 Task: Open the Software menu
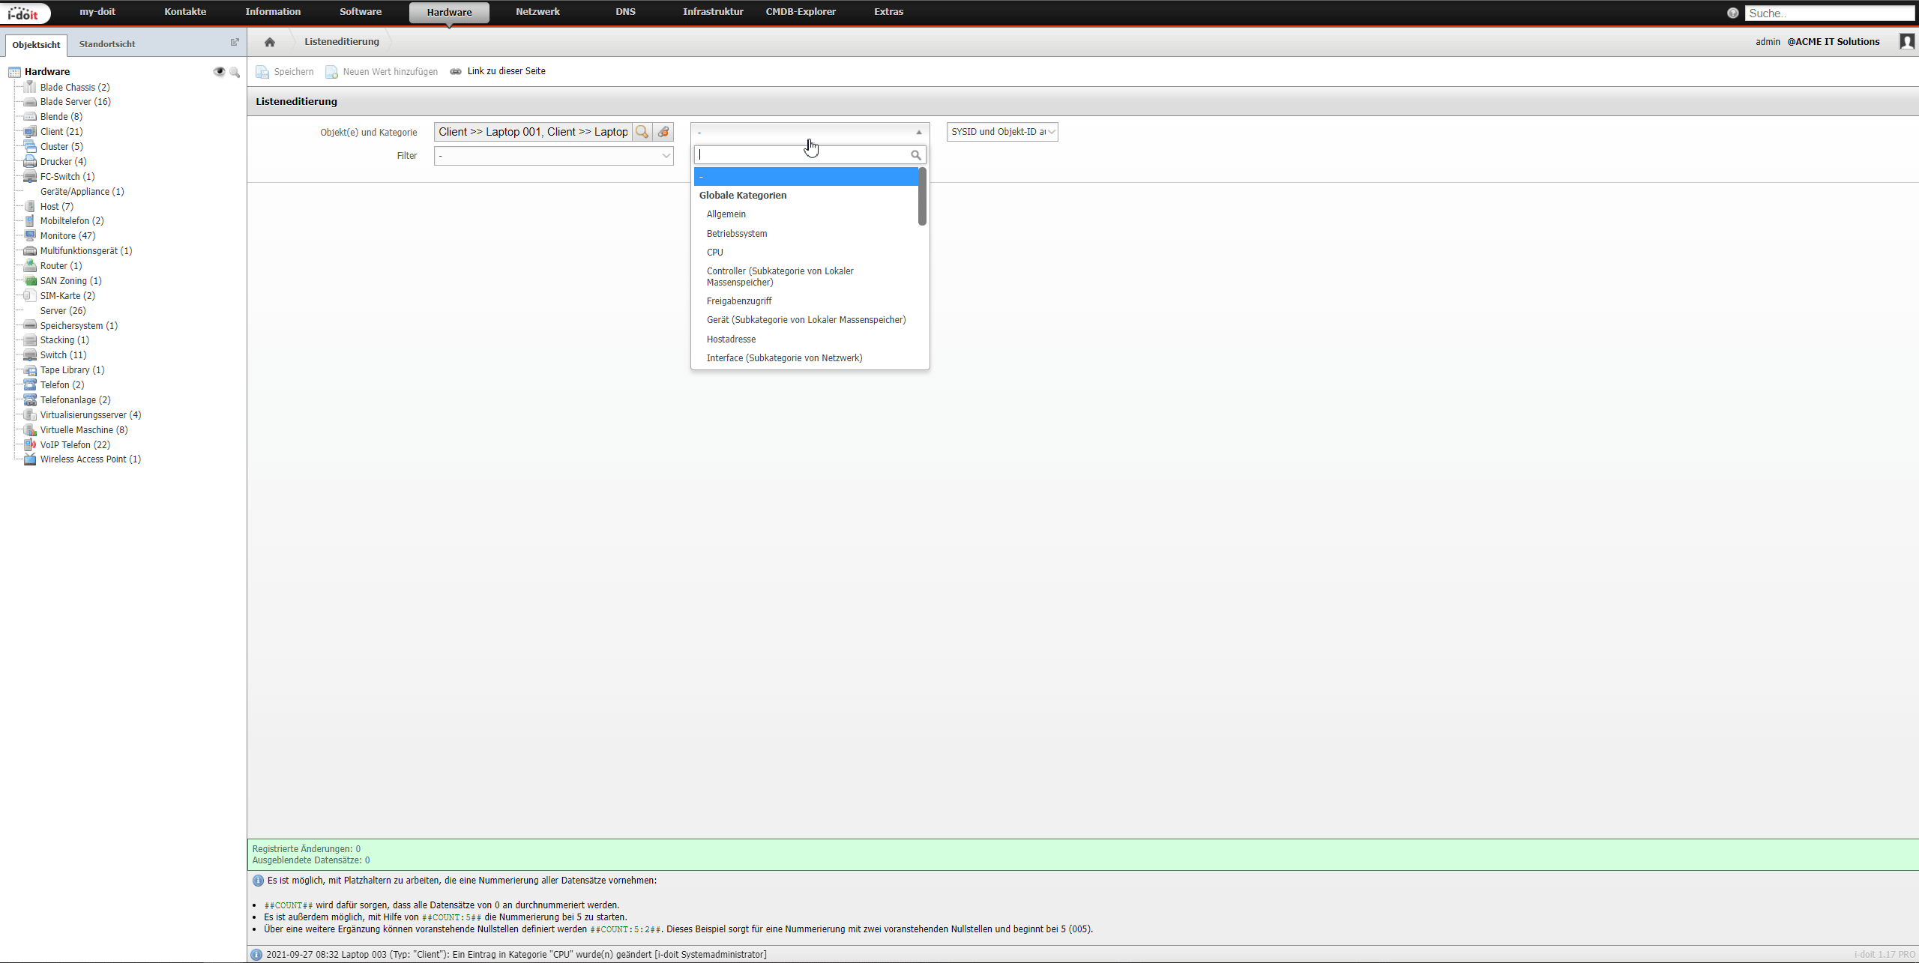click(361, 12)
